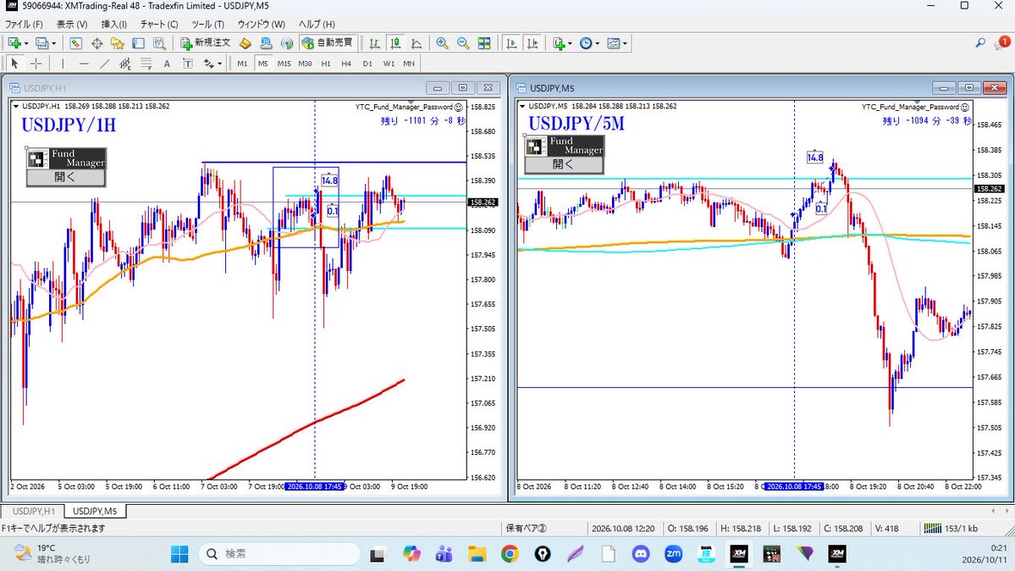Open the periods clock icon

586,43
